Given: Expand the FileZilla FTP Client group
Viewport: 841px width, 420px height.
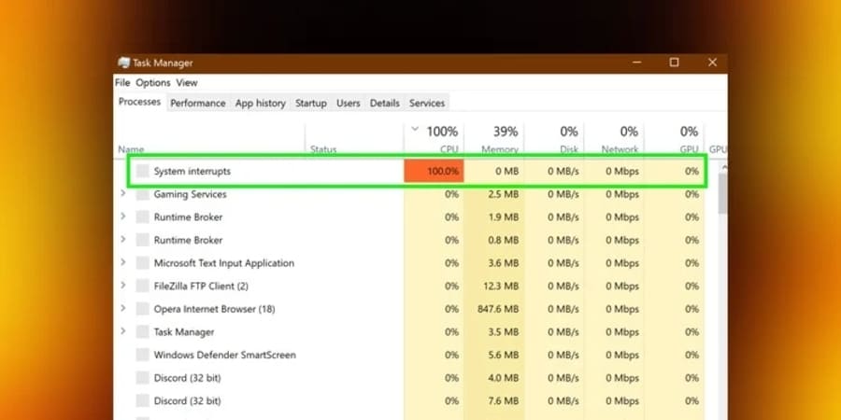Looking at the screenshot, I should pyautogui.click(x=123, y=285).
